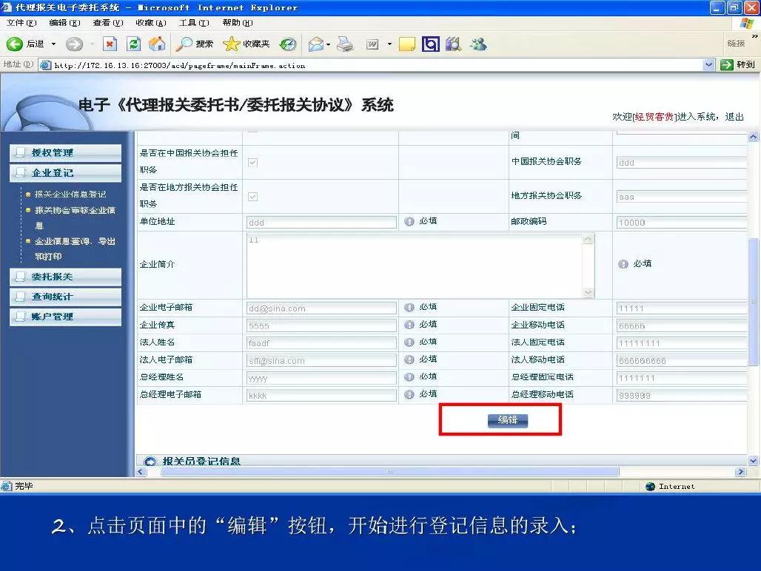Screen dimensions: 761x571
Task: Open the 文件(F) menu
Action: coord(21,23)
